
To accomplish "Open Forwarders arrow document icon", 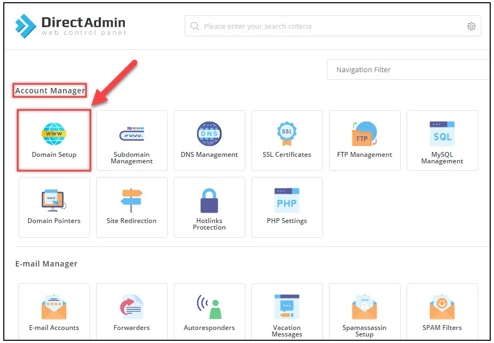I will click(132, 307).
